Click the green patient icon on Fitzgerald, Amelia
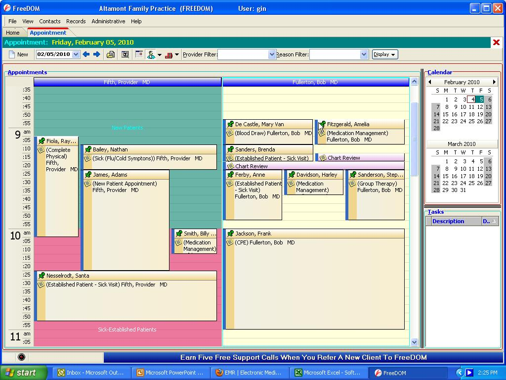Screen dimensions: 506x380 coord(322,124)
